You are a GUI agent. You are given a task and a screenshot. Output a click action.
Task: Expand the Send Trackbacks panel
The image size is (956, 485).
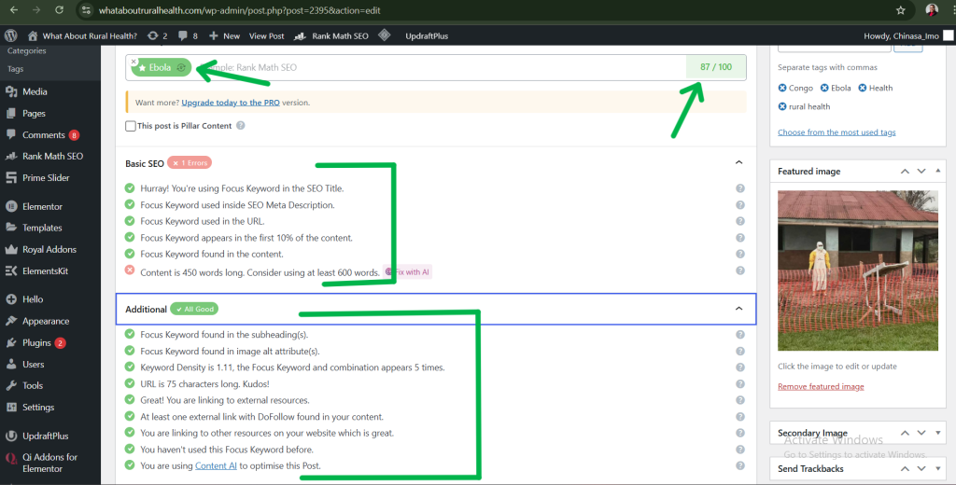click(x=937, y=468)
